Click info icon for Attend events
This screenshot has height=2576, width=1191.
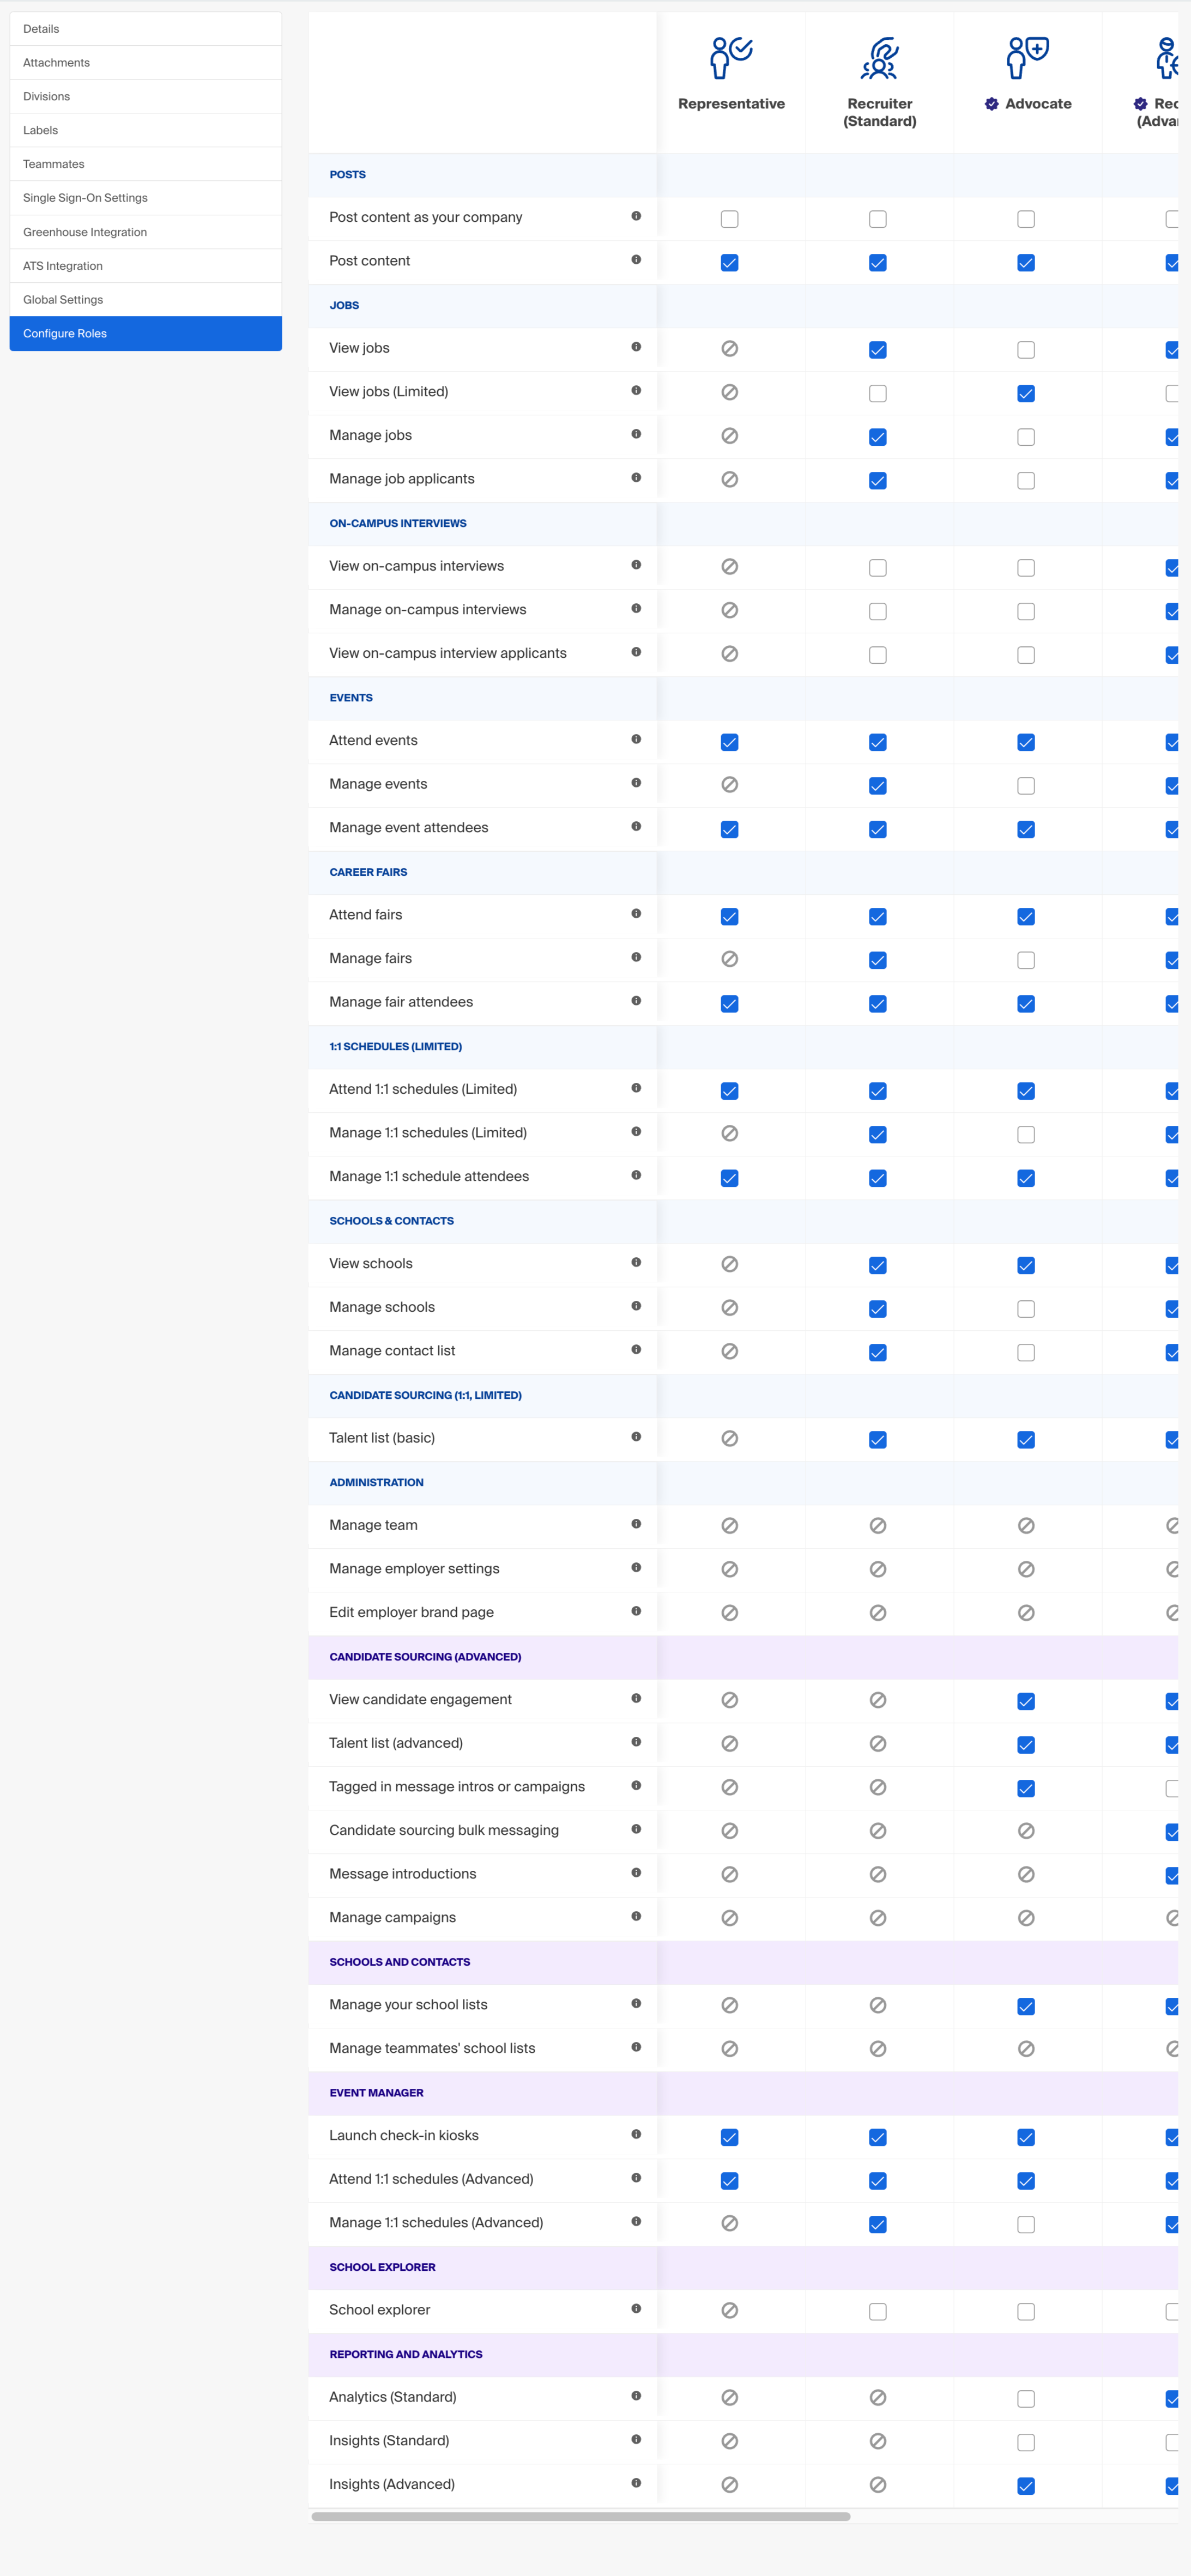coord(636,740)
